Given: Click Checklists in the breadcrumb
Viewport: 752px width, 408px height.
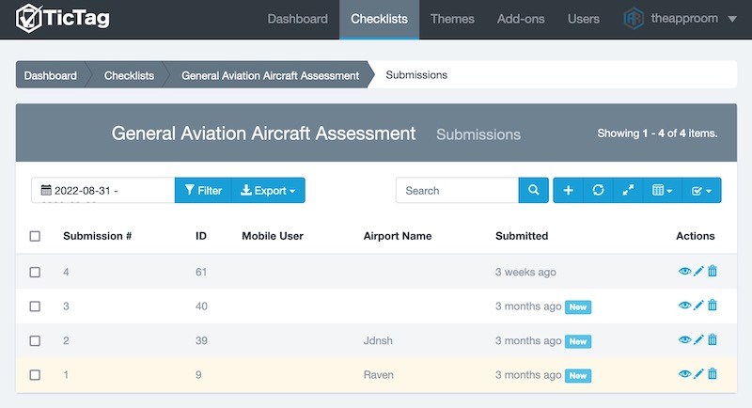Looking at the screenshot, I should (129, 75).
